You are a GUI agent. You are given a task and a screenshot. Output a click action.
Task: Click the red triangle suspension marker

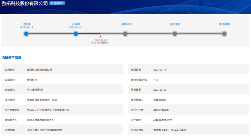point(100,37)
